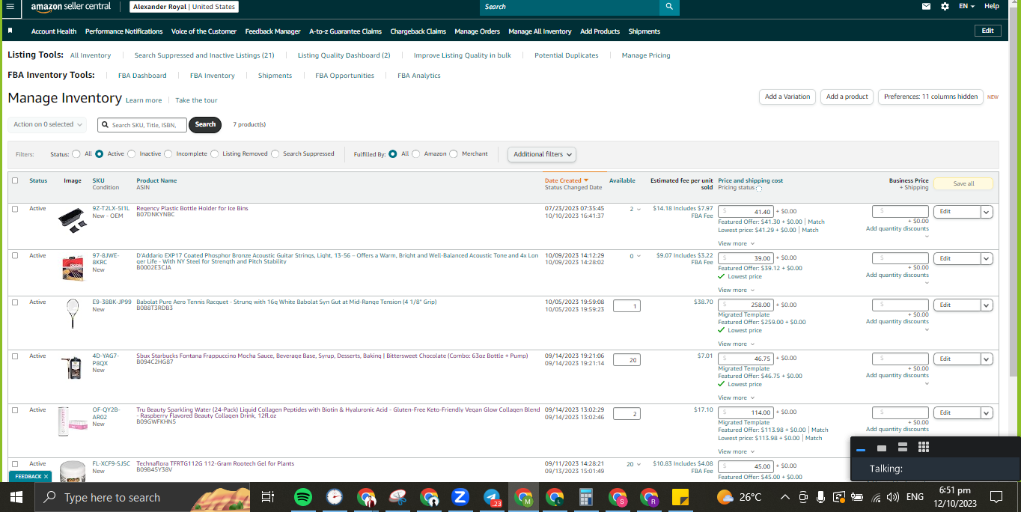Viewport: 1021px width, 512px height.
Task: Dismiss the Feedback tab via its X
Action: 46,476
